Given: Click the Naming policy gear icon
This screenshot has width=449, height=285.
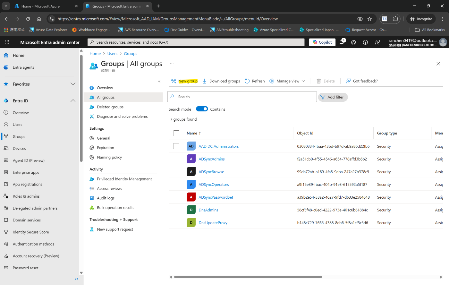Looking at the screenshot, I should click(92, 157).
